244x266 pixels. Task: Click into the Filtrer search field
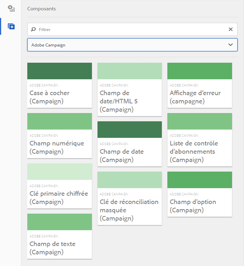point(132,29)
